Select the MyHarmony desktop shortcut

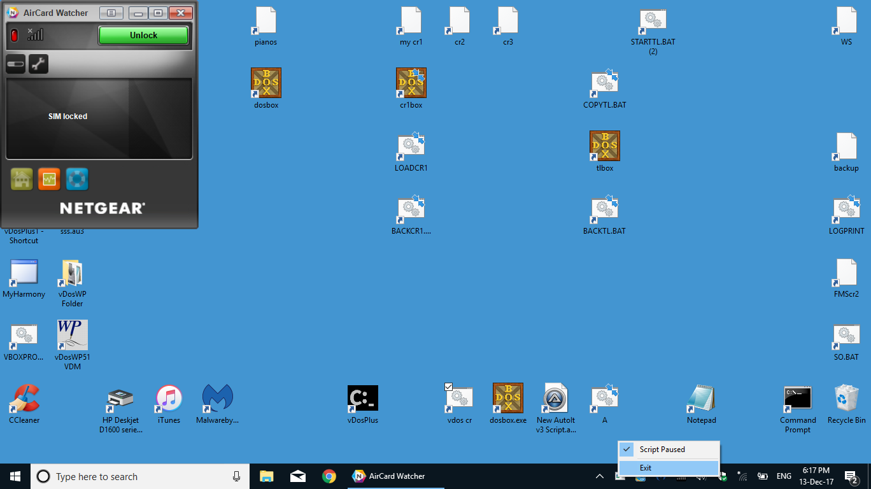coord(24,278)
